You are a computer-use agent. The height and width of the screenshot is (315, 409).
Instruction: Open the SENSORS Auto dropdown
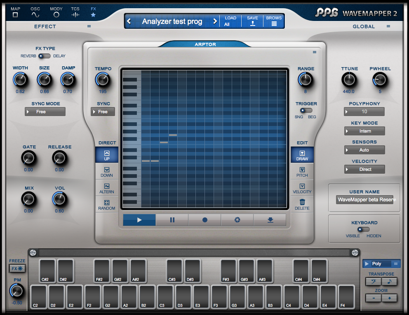point(364,150)
